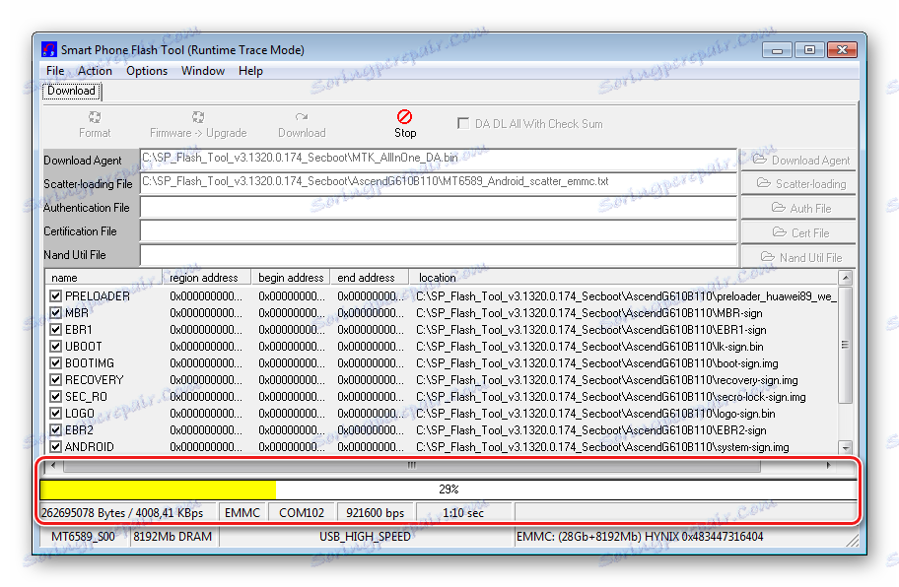The height and width of the screenshot is (587, 899).
Task: Uncheck the RECOVERY partition checkbox
Action: tap(56, 380)
